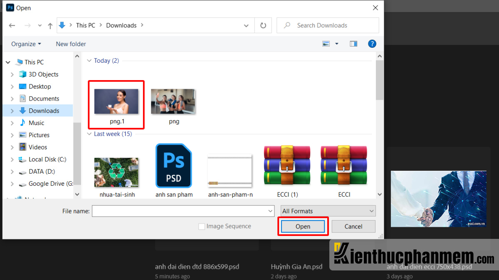499x280 pixels.
Task: Refresh the Downloads folder listing
Action: tap(263, 25)
